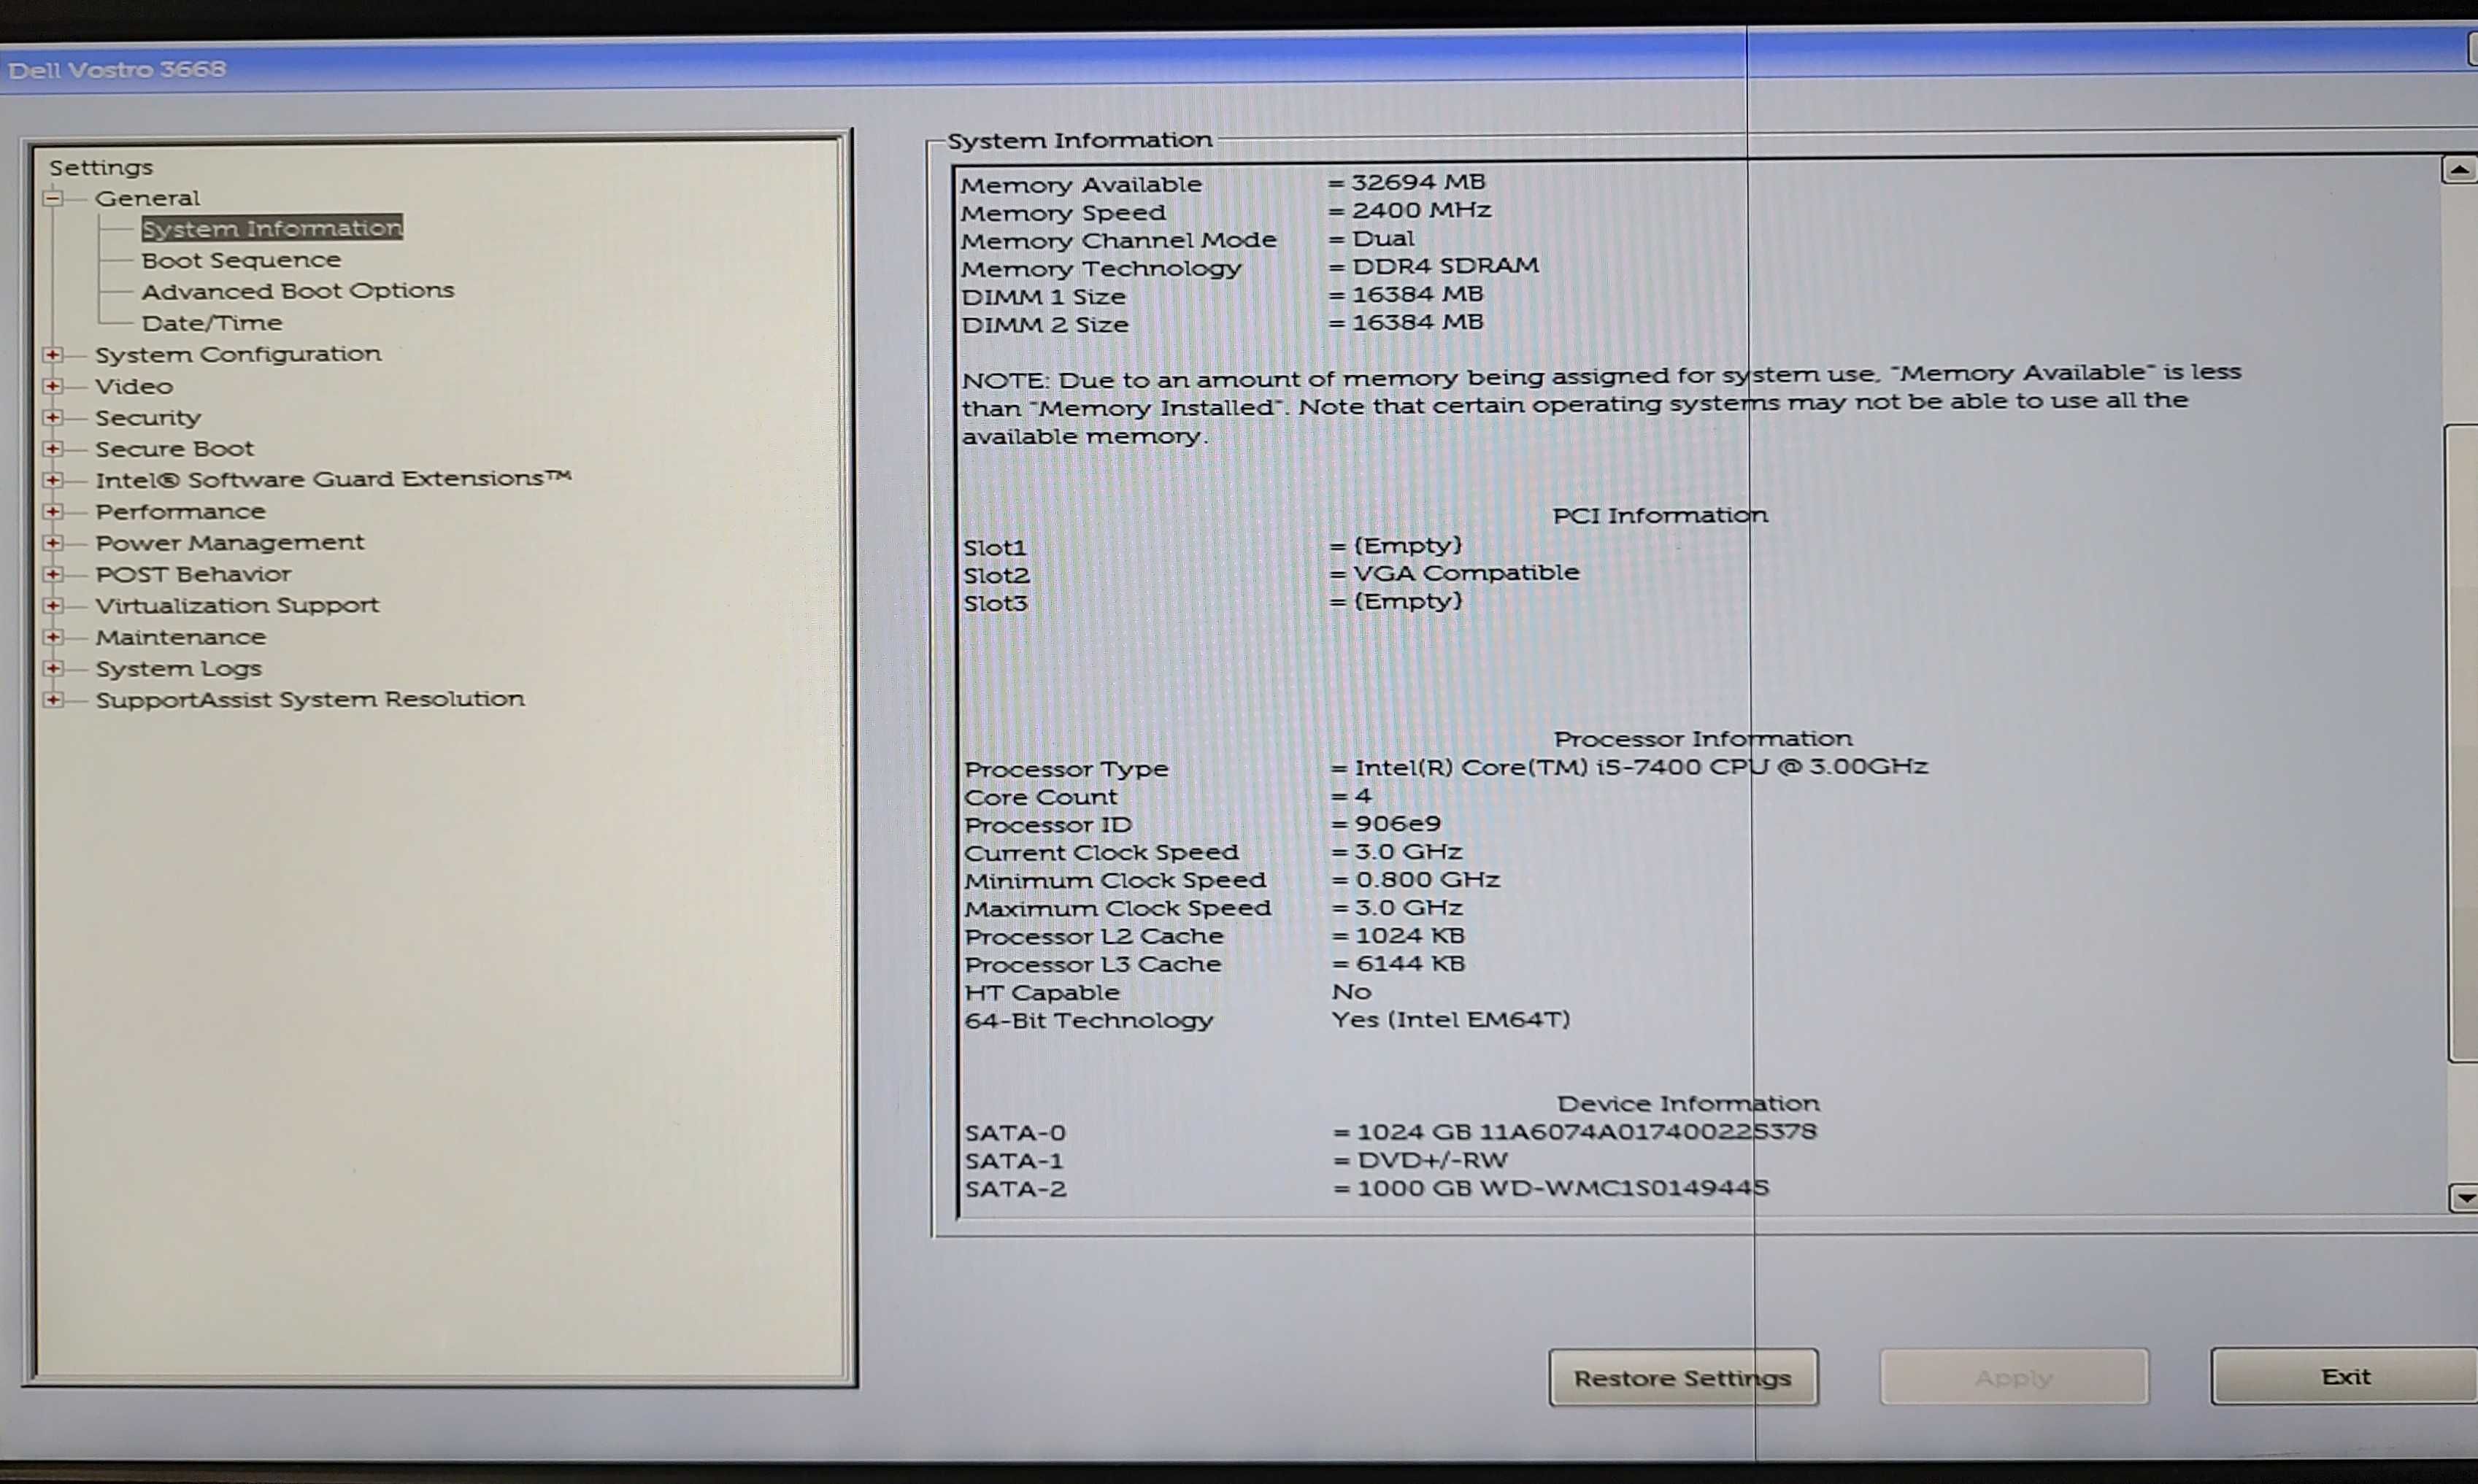
Task: Select Secure Boot category label
Action: (x=174, y=449)
